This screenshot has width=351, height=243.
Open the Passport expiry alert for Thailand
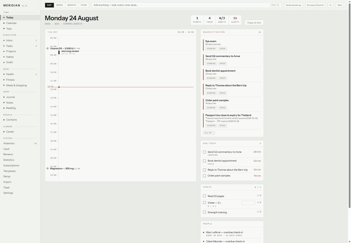(222, 126)
